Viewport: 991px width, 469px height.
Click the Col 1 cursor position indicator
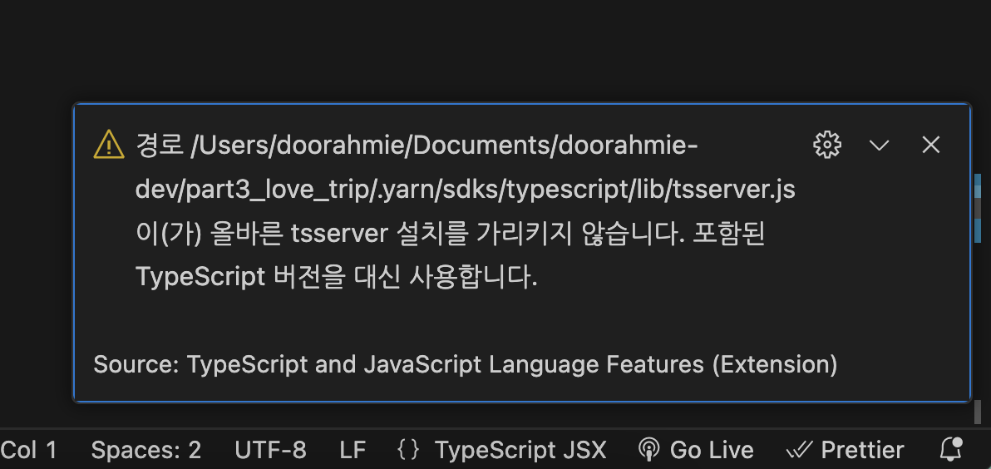point(28,450)
